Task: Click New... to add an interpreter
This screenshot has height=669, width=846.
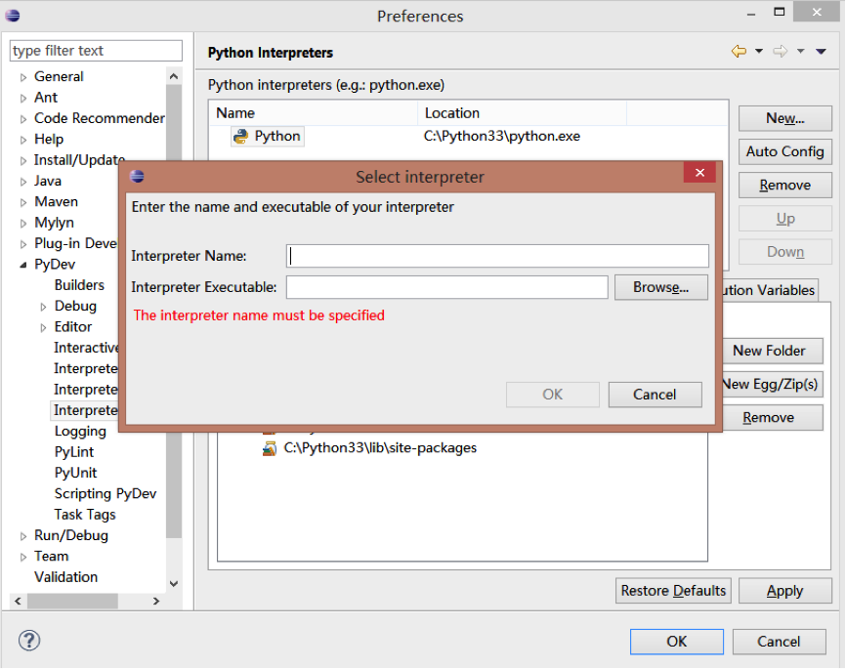Action: [785, 118]
